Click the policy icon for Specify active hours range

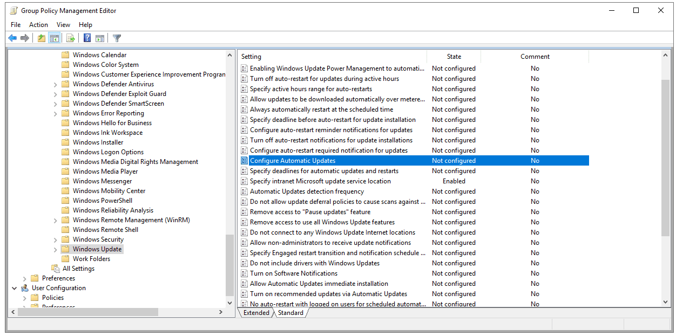(x=245, y=89)
